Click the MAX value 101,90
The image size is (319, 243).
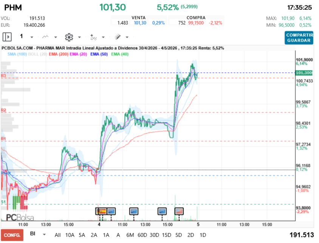(x=288, y=18)
